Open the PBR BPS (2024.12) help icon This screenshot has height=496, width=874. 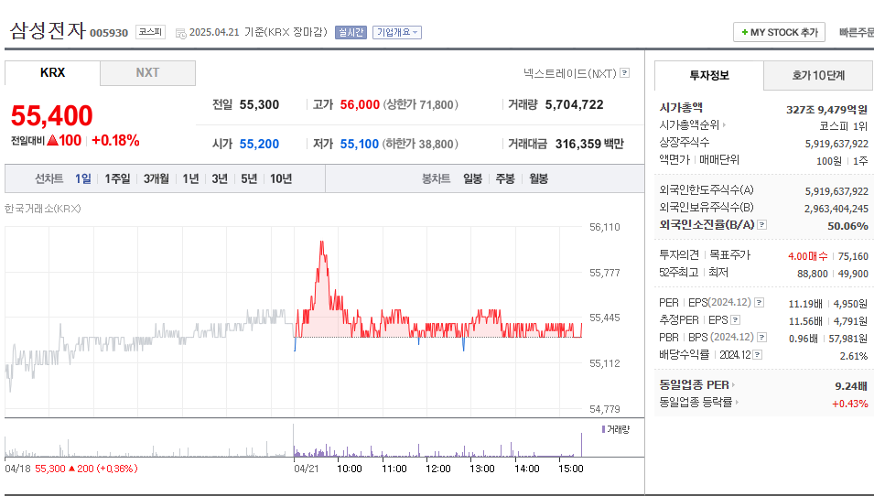(762, 337)
